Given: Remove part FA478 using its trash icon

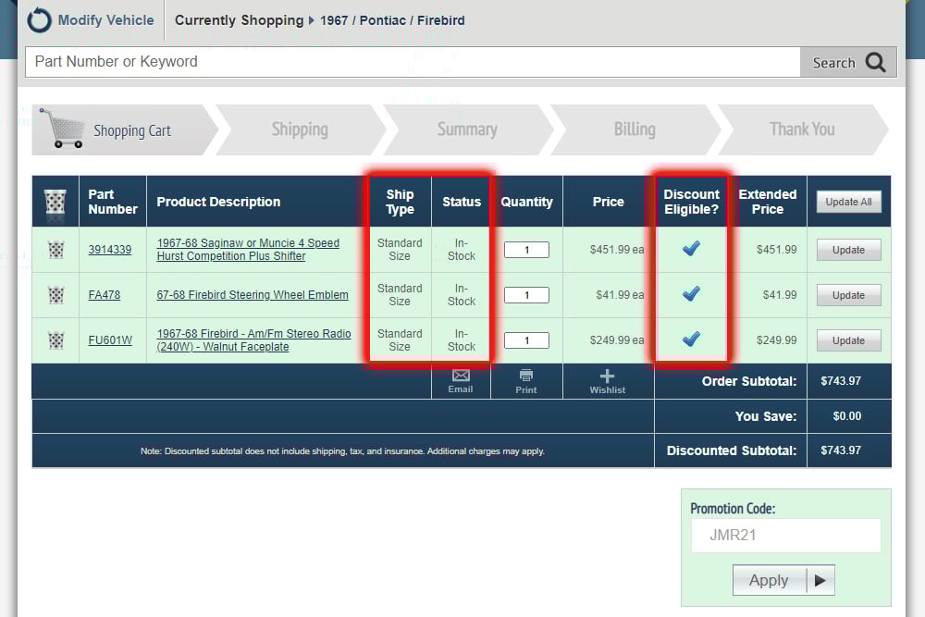Looking at the screenshot, I should 56,295.
